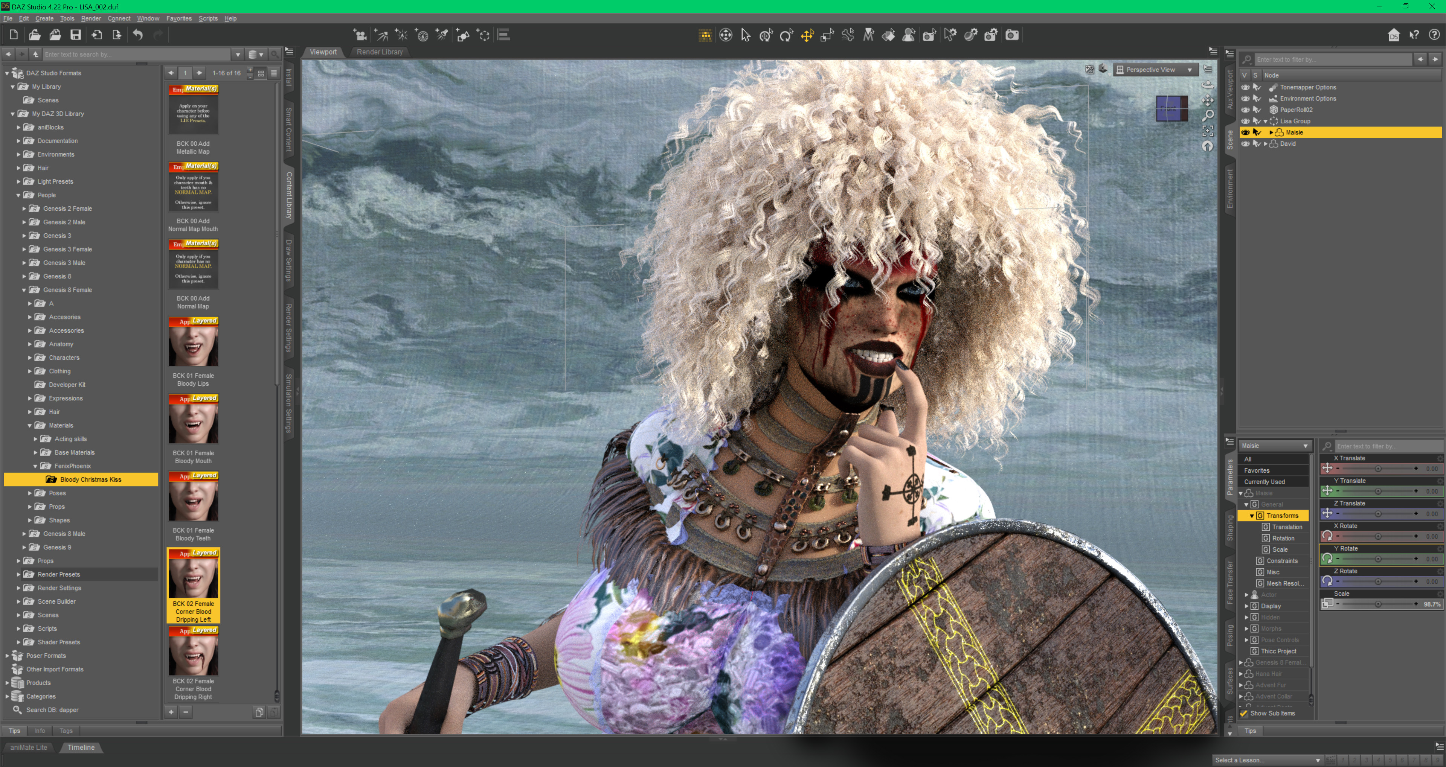Viewport: 1446px width, 767px height.
Task: Toggle visibility eye for Maisie node
Action: [1246, 132]
